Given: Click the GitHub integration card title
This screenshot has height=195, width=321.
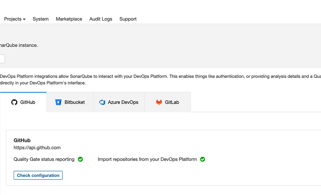Looking at the screenshot, I should [x=22, y=140].
